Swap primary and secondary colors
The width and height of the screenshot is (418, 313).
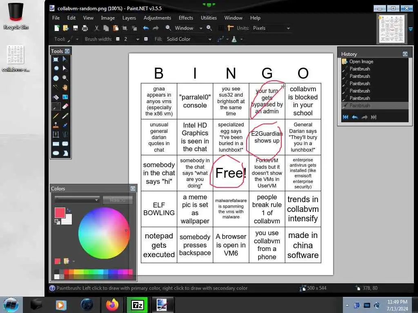coord(69,211)
